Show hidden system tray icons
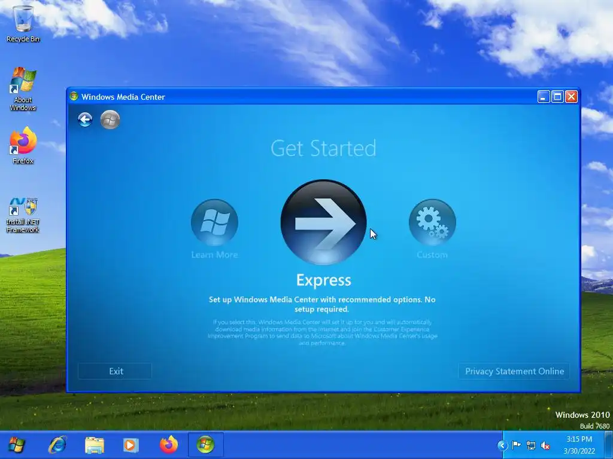Screen dimensions: 613x459 tap(502, 445)
